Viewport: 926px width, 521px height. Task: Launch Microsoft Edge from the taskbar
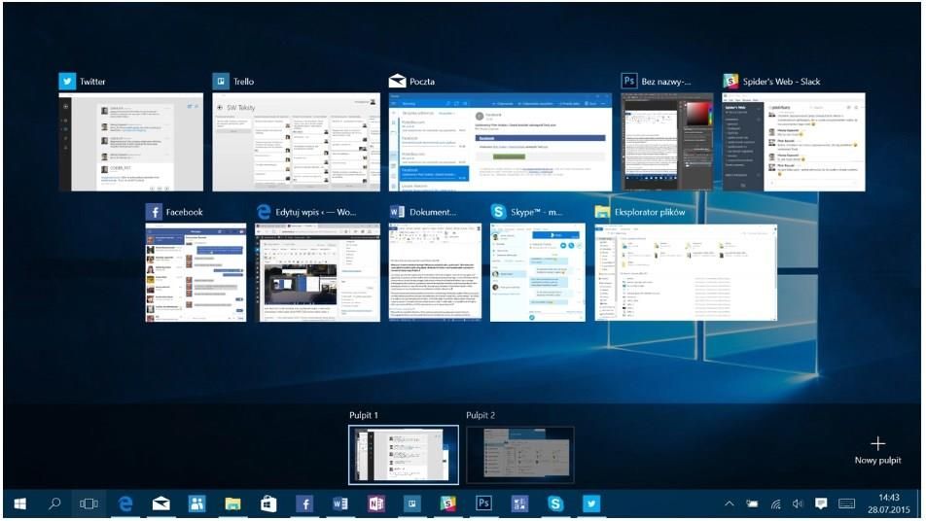[125, 504]
